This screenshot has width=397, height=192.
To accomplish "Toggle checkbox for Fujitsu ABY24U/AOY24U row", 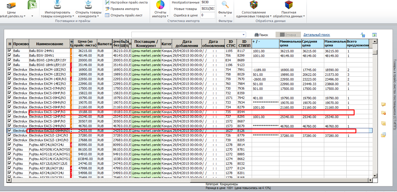I will pyautogui.click(x=10, y=145).
